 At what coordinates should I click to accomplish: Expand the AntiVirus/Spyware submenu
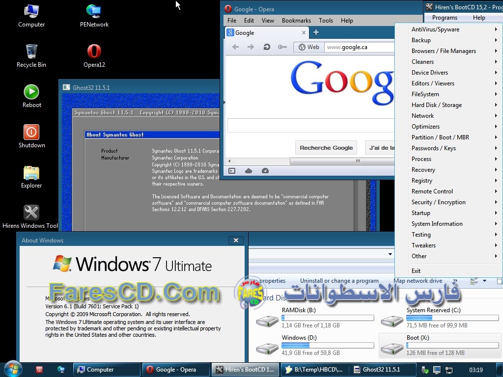pyautogui.click(x=449, y=29)
